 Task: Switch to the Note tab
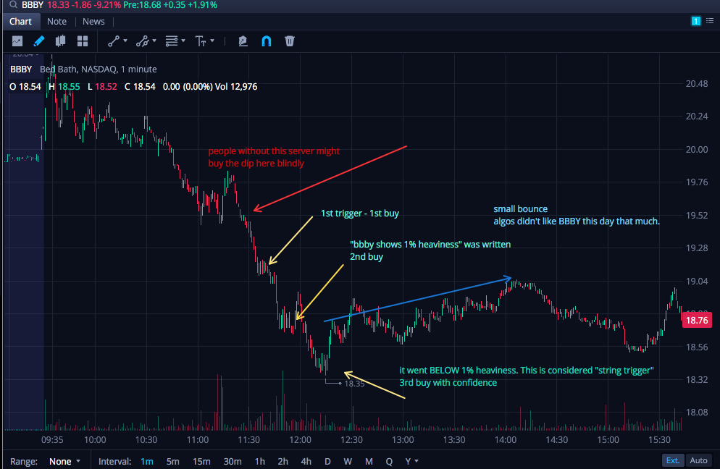pos(57,22)
